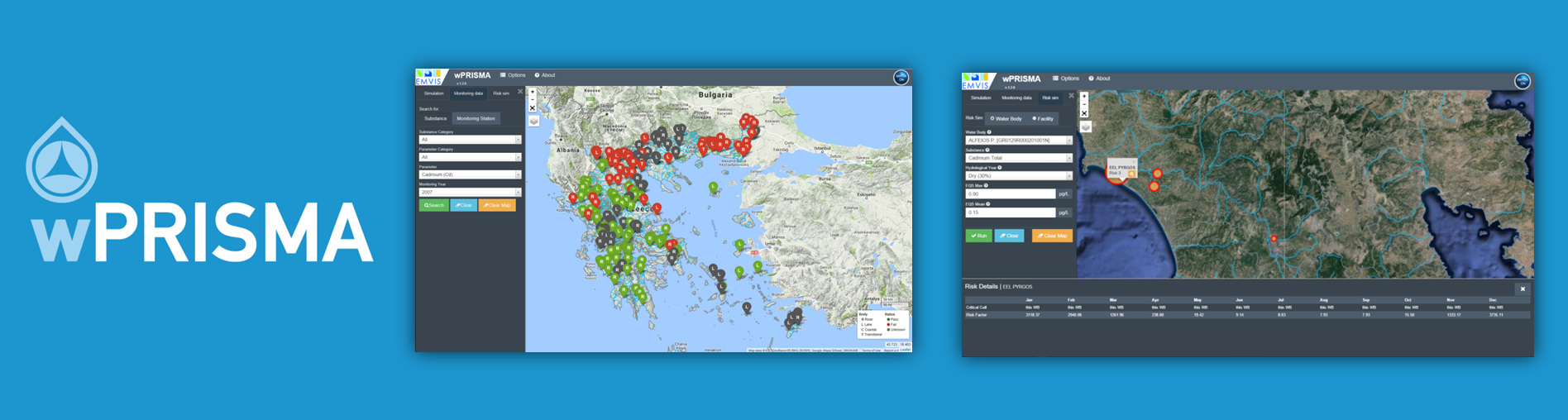Select Facility radio option

point(1043,118)
